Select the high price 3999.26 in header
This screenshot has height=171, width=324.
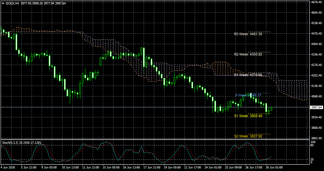coord(38,3)
